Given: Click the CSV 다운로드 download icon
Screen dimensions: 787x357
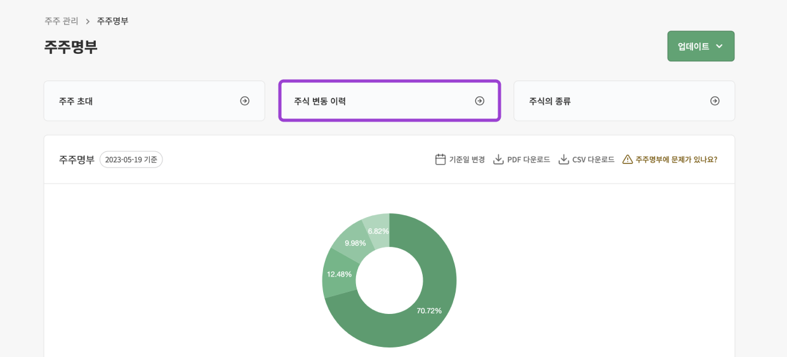Looking at the screenshot, I should click(564, 160).
